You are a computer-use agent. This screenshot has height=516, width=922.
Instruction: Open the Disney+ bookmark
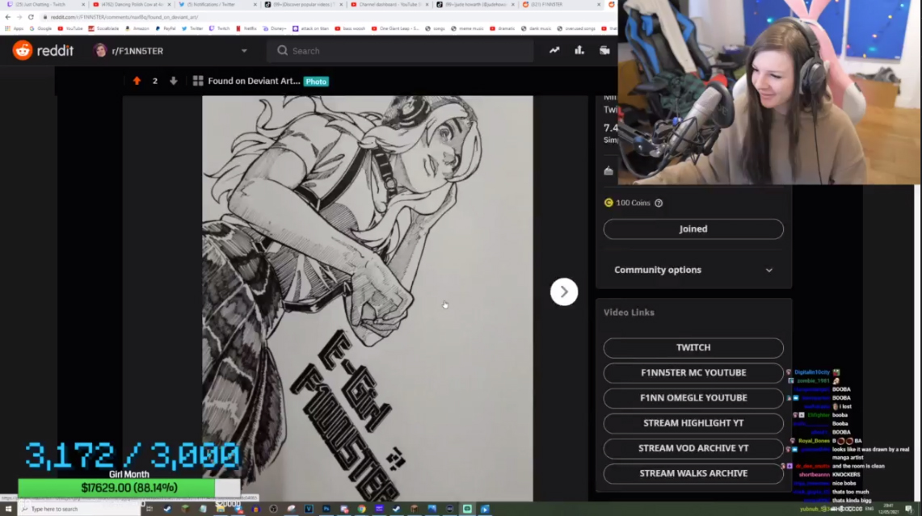tap(275, 28)
